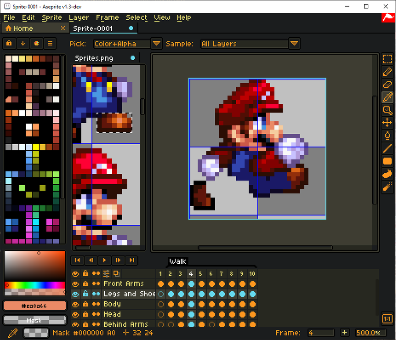Click the Edit Palette lock icon
The image size is (396, 340).
(x=9, y=44)
